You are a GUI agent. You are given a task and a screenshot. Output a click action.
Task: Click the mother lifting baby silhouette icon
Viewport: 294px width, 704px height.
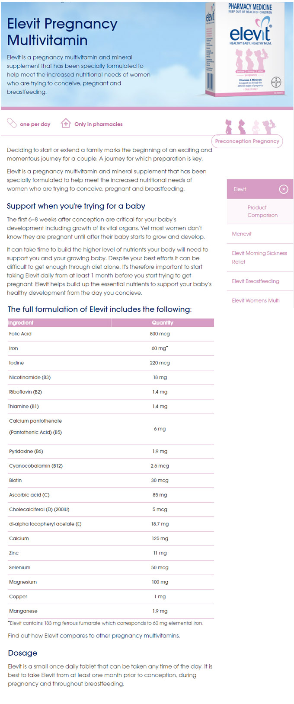coord(269,126)
